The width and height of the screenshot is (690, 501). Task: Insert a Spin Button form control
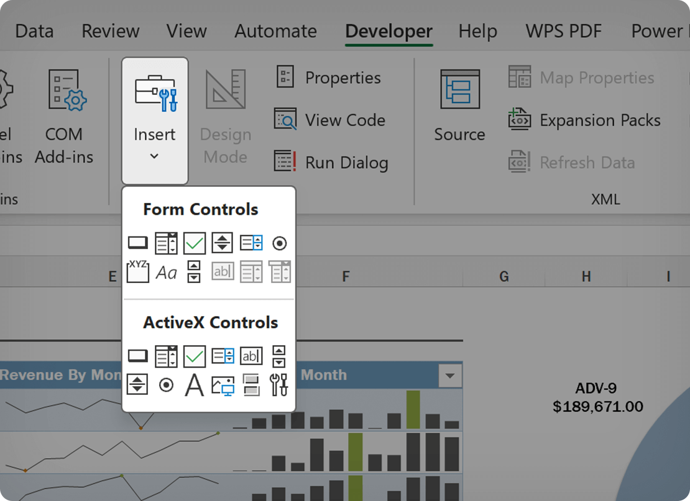click(223, 243)
